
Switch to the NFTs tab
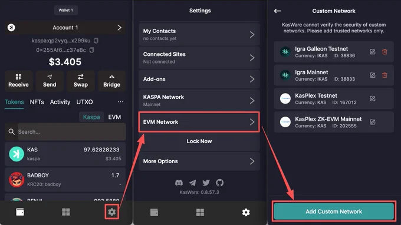37,102
